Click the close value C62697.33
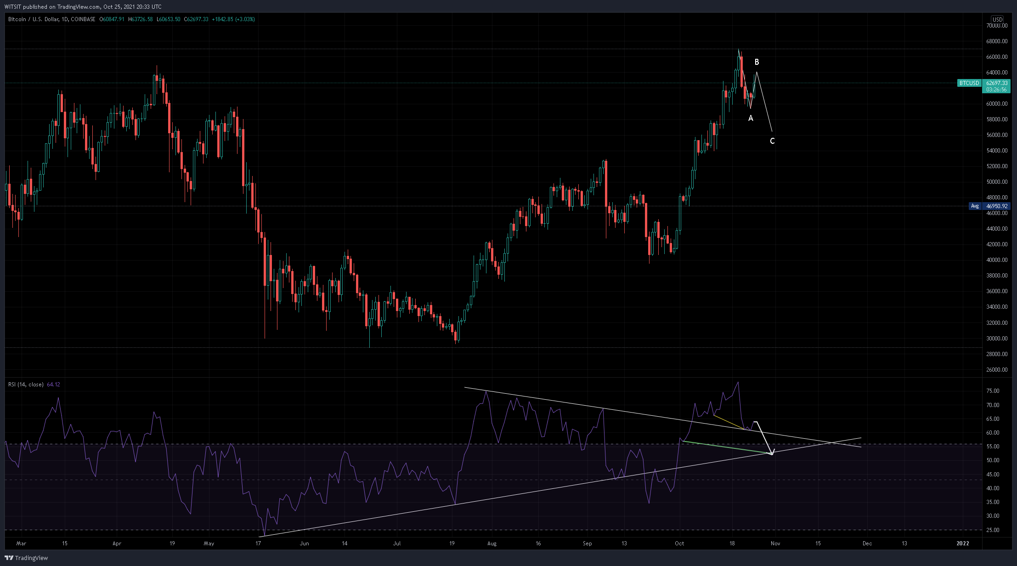 tap(196, 19)
